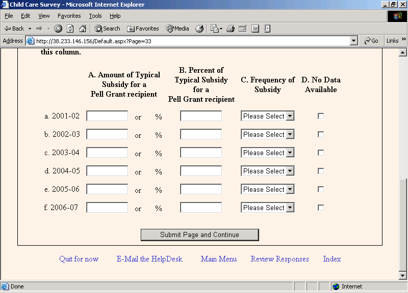The width and height of the screenshot is (408, 293).
Task: Open Review Responses link
Action: click(x=279, y=259)
